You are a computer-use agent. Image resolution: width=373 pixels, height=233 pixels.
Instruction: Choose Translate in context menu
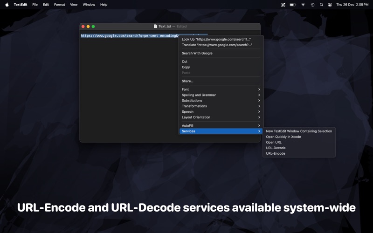pos(221,45)
